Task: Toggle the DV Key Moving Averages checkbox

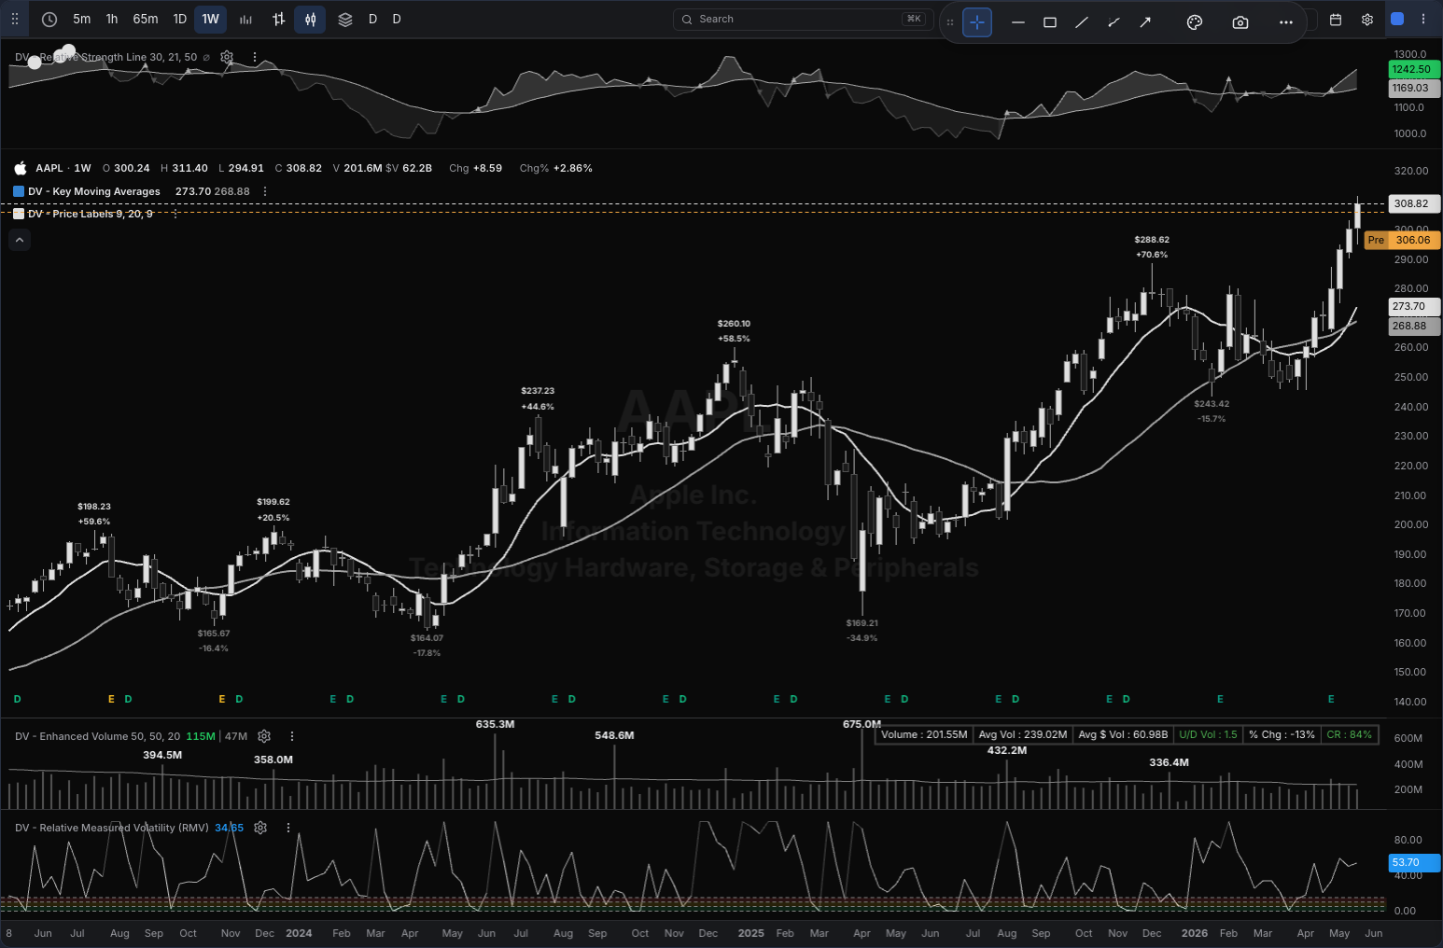Action: (19, 191)
